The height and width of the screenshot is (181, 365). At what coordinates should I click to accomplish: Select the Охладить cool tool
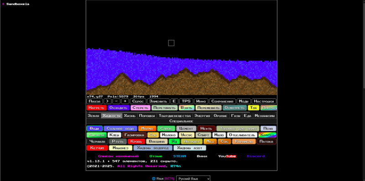pyautogui.click(x=119, y=108)
